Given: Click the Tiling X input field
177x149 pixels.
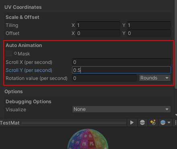Looking at the screenshot, I should coord(98,25).
